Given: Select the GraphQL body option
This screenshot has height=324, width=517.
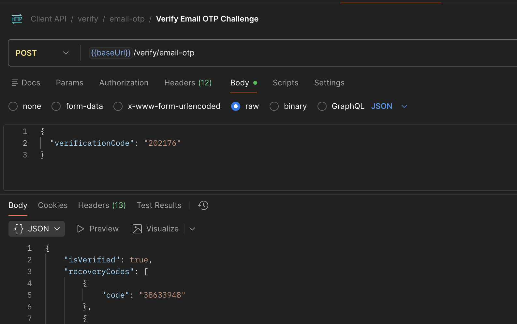Looking at the screenshot, I should pyautogui.click(x=322, y=106).
